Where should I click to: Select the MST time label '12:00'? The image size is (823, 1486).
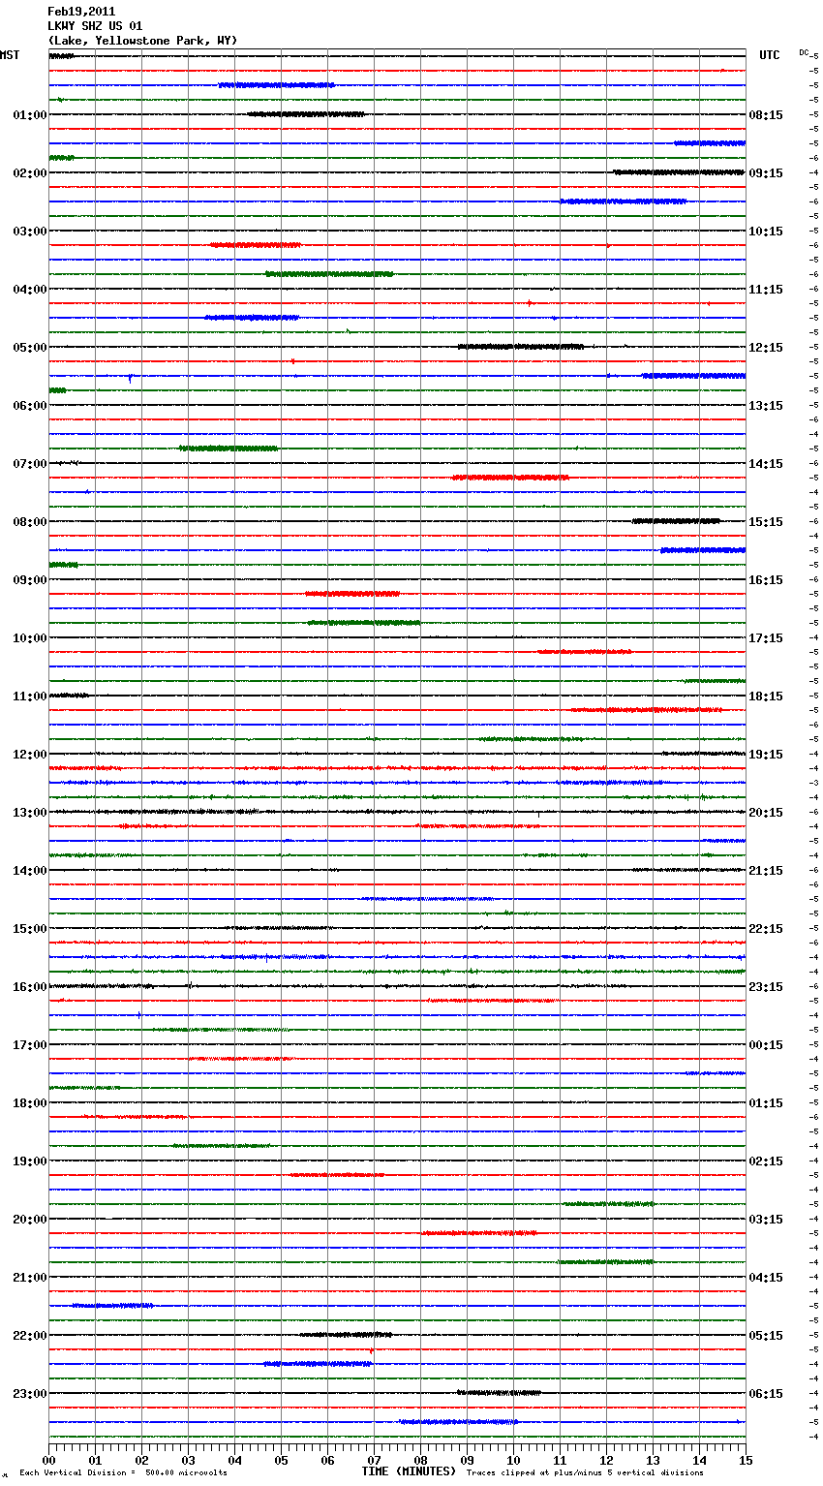tap(30, 755)
